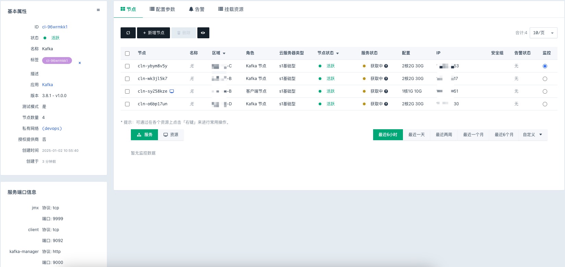Click the jmx port value 9999
565x267 pixels.
point(58,219)
